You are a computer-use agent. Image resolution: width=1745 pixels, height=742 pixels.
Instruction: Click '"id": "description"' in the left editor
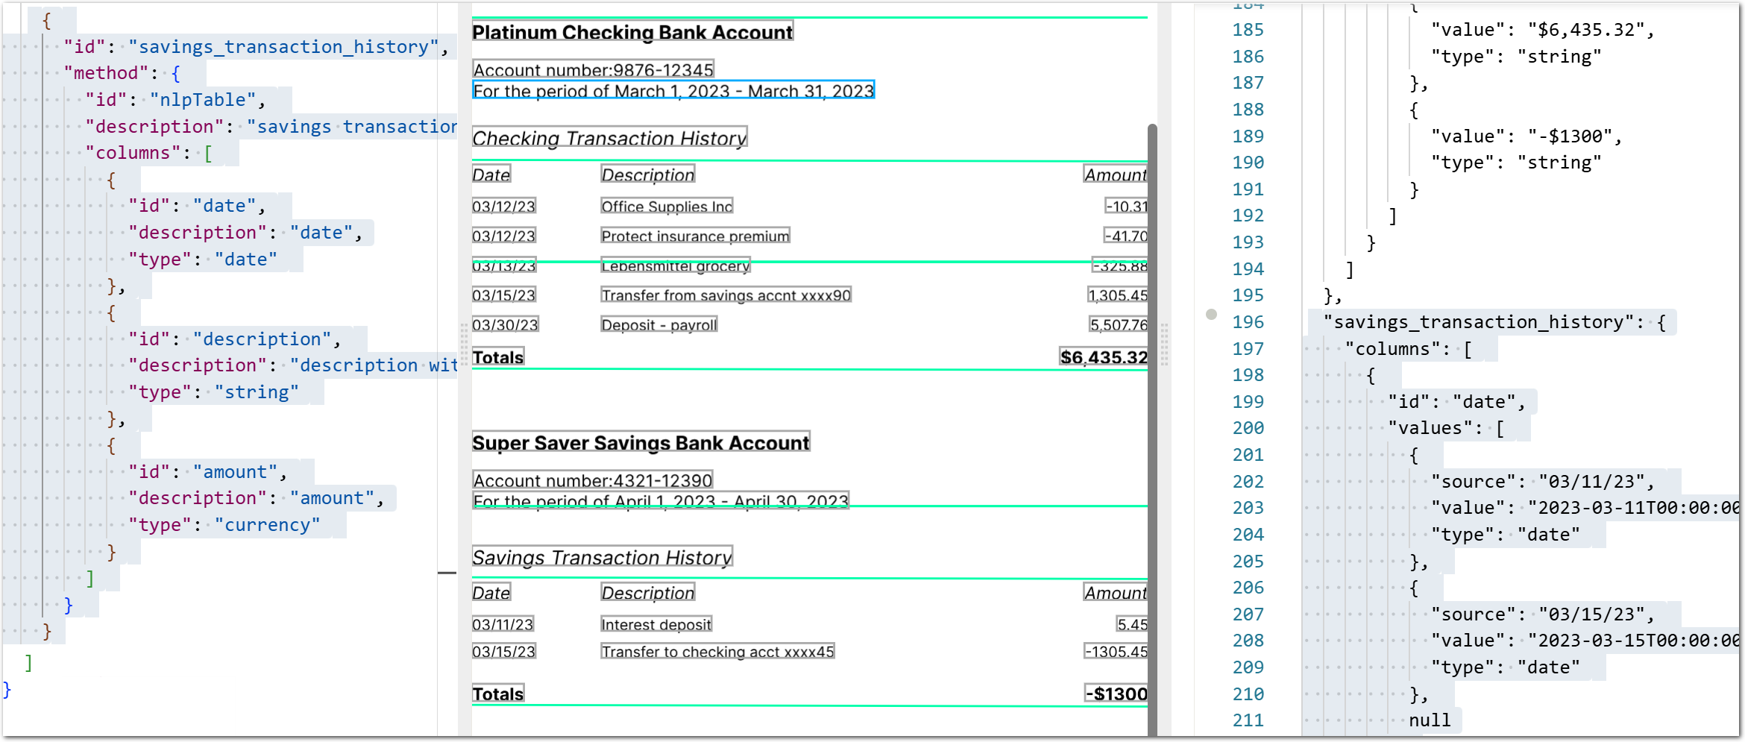[230, 339]
